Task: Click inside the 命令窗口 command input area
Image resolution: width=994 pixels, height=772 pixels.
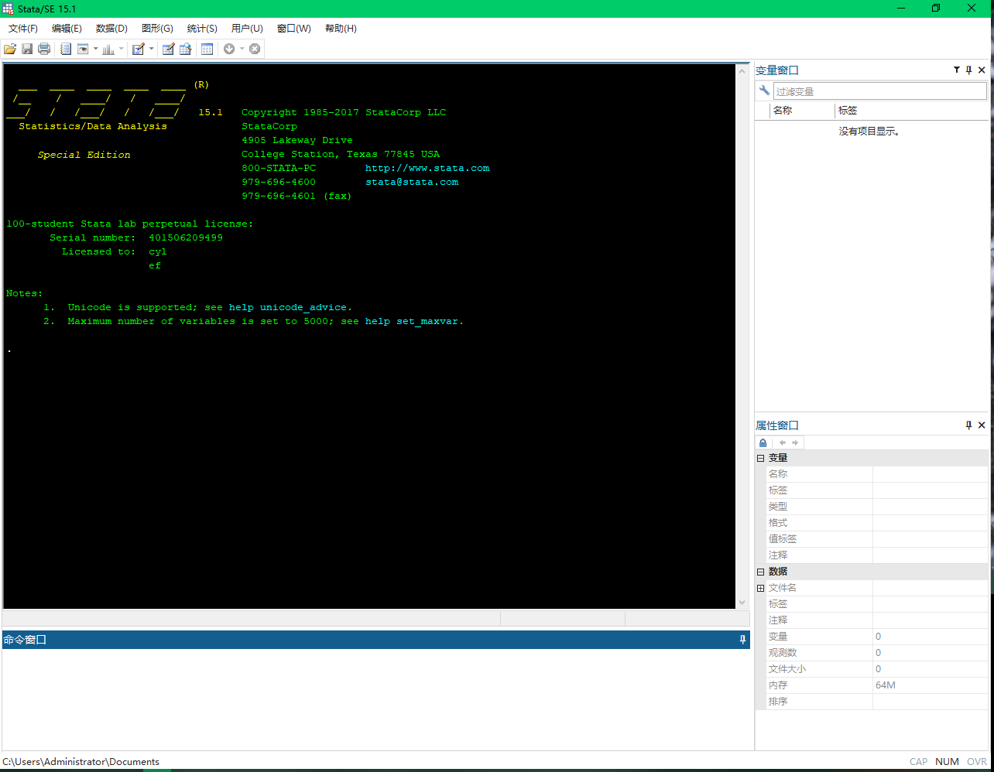Action: [376, 702]
